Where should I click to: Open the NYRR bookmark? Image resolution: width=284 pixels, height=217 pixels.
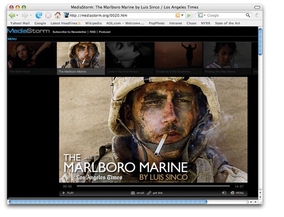click(206, 23)
